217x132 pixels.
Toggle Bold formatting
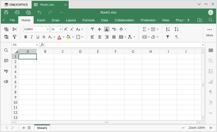point(26,37)
